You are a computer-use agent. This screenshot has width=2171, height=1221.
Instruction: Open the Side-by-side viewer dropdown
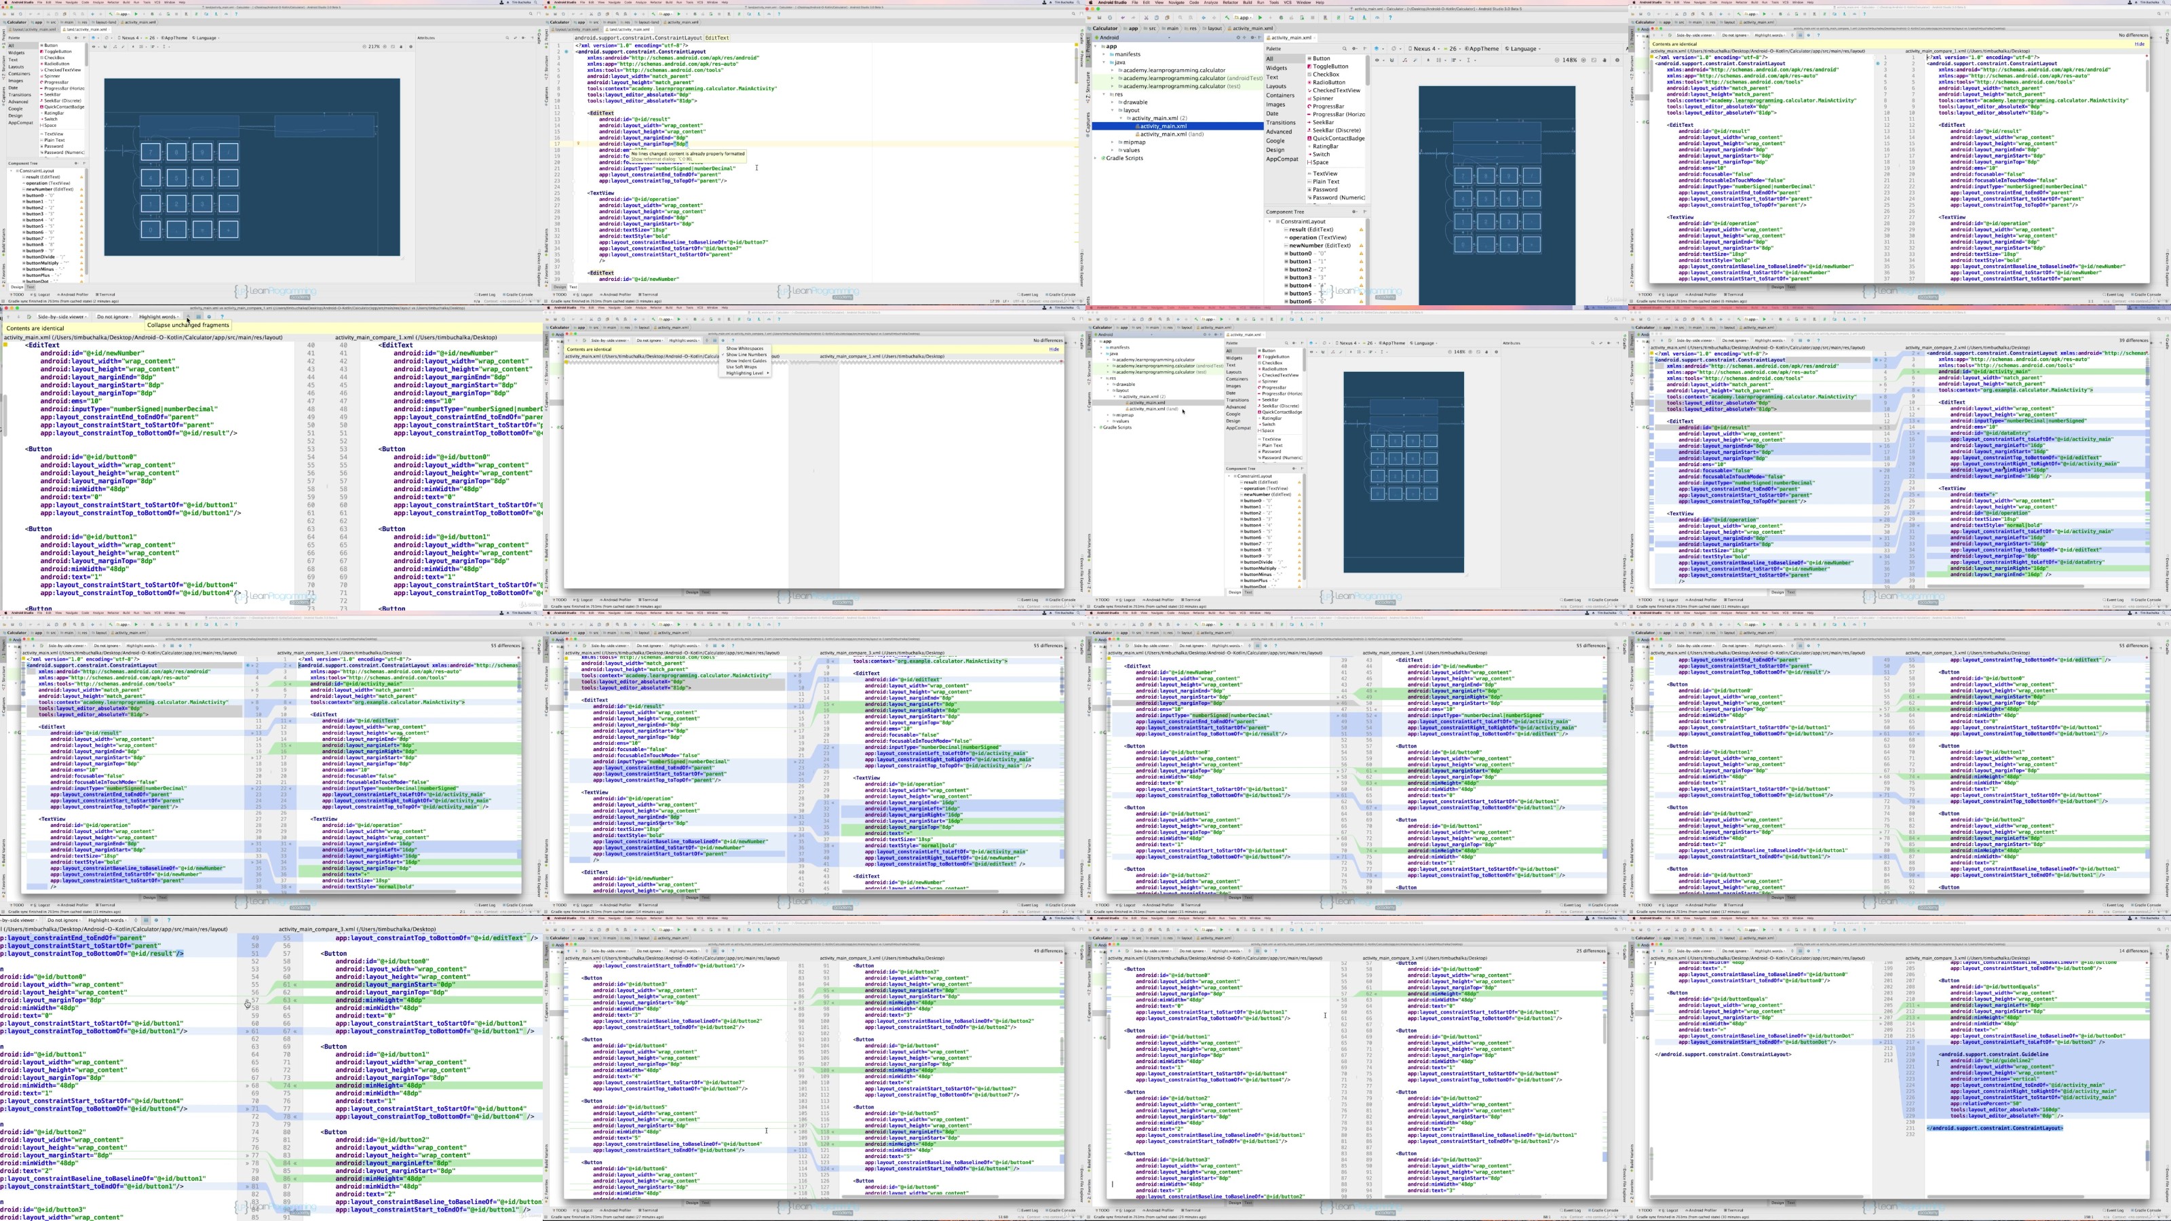pos(62,317)
